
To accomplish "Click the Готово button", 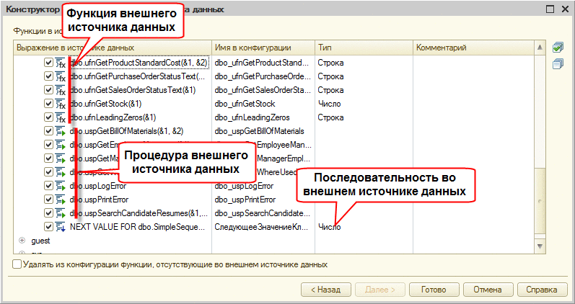I will coord(434,290).
